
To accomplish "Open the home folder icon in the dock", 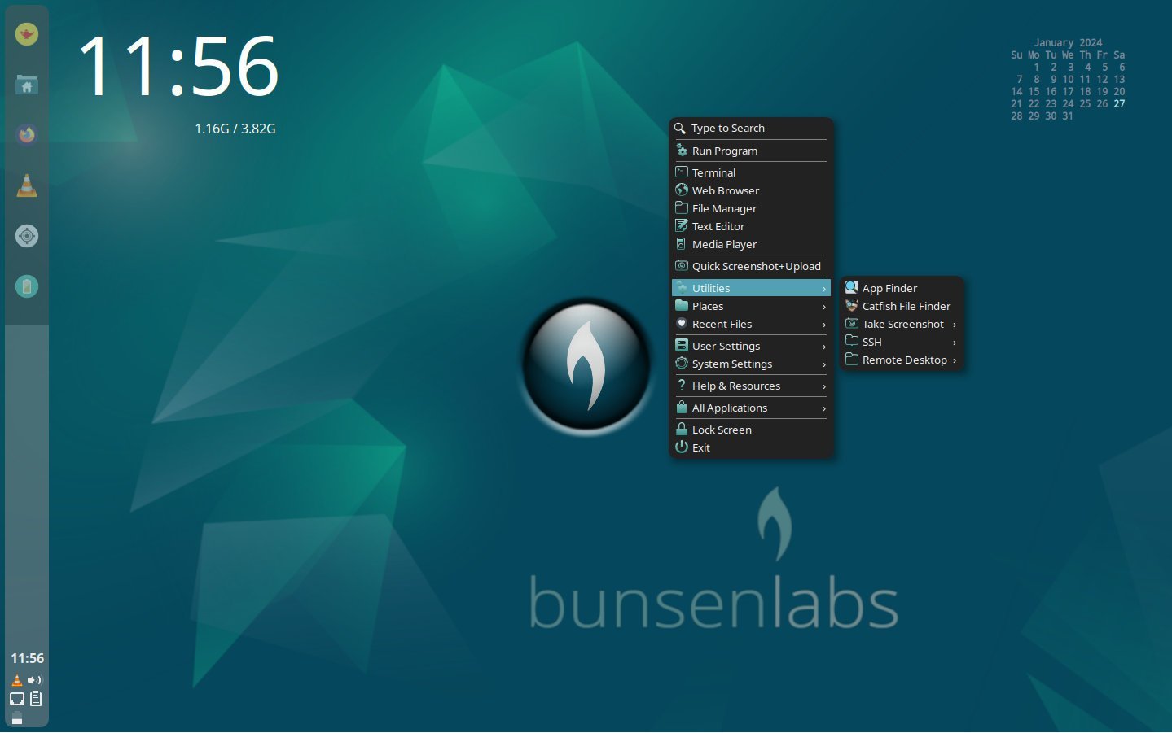I will click(27, 85).
